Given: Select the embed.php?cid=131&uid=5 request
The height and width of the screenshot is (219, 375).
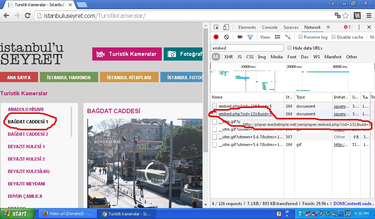Looking at the screenshot, I should [x=245, y=114].
